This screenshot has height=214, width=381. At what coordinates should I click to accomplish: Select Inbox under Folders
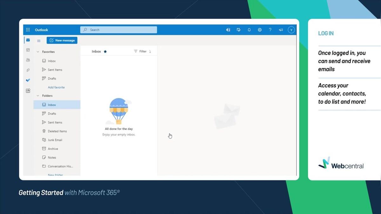pyautogui.click(x=57, y=105)
